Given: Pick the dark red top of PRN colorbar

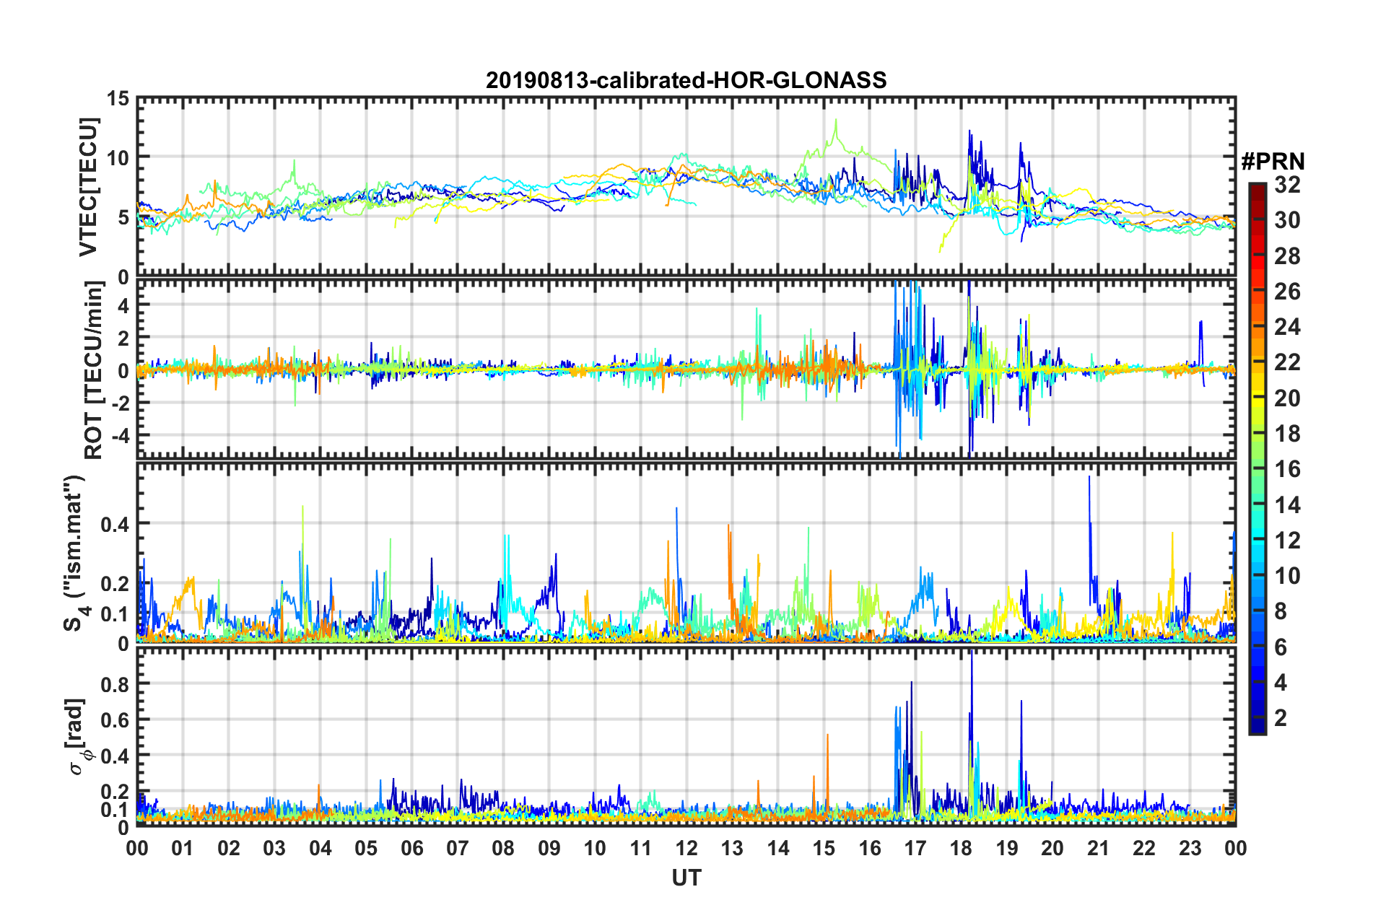Looking at the screenshot, I should (1257, 188).
